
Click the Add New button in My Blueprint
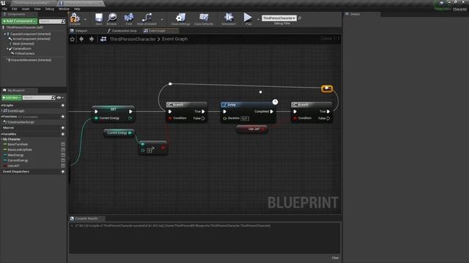point(12,97)
